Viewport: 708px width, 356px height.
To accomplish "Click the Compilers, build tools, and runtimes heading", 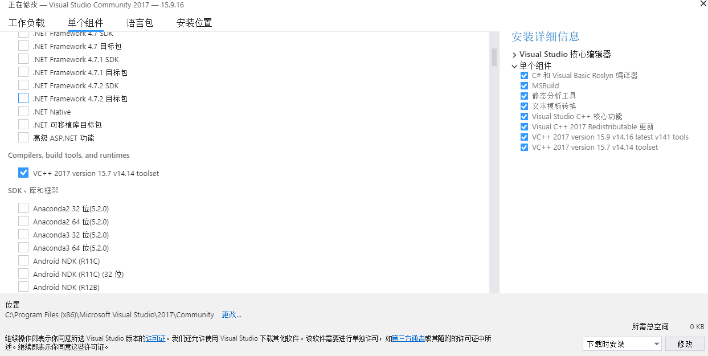I will [x=69, y=156].
